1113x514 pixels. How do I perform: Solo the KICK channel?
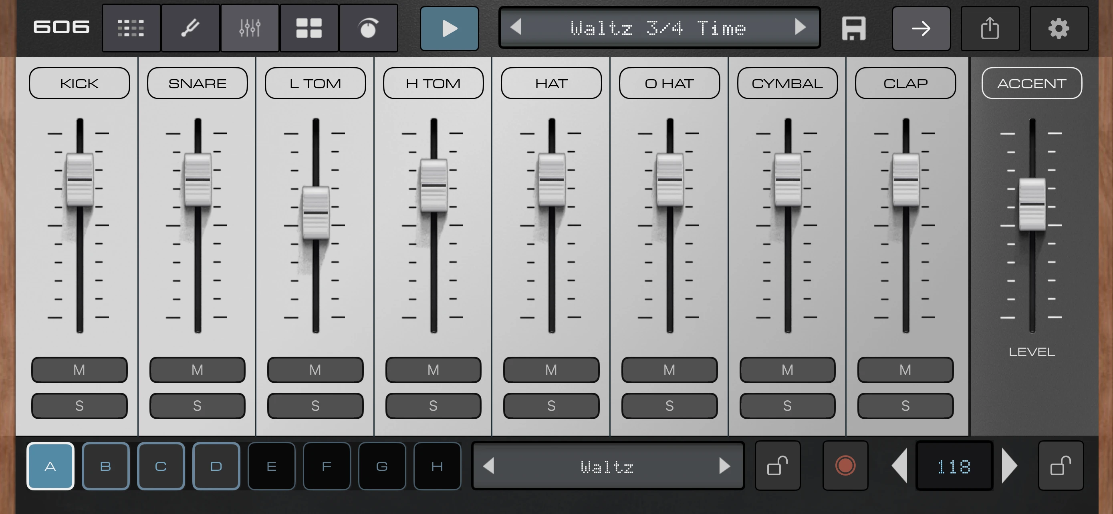[x=79, y=406]
